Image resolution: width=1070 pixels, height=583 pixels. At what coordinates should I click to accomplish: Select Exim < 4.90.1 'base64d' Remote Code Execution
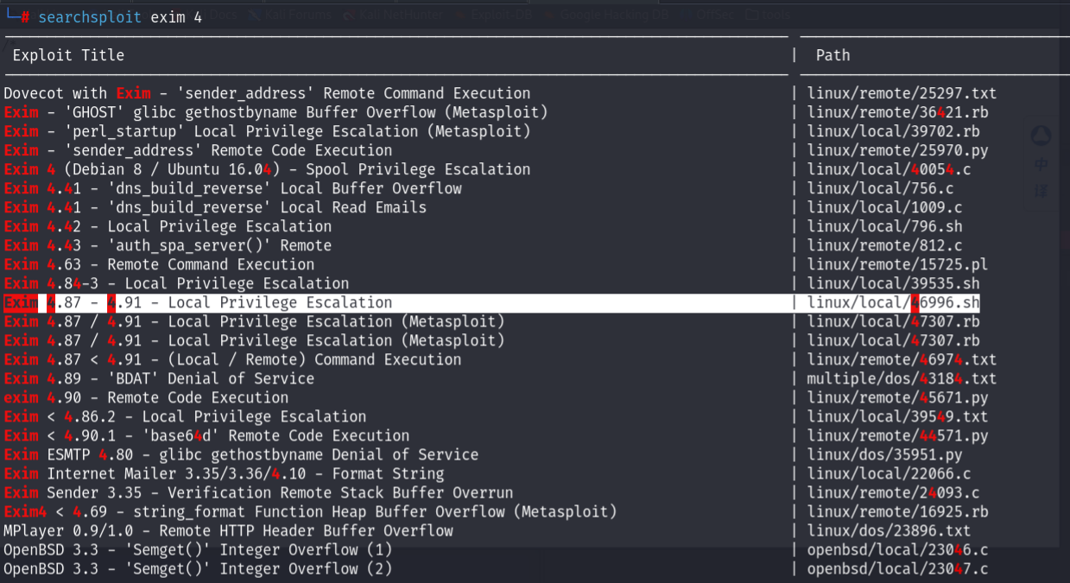(x=206, y=435)
